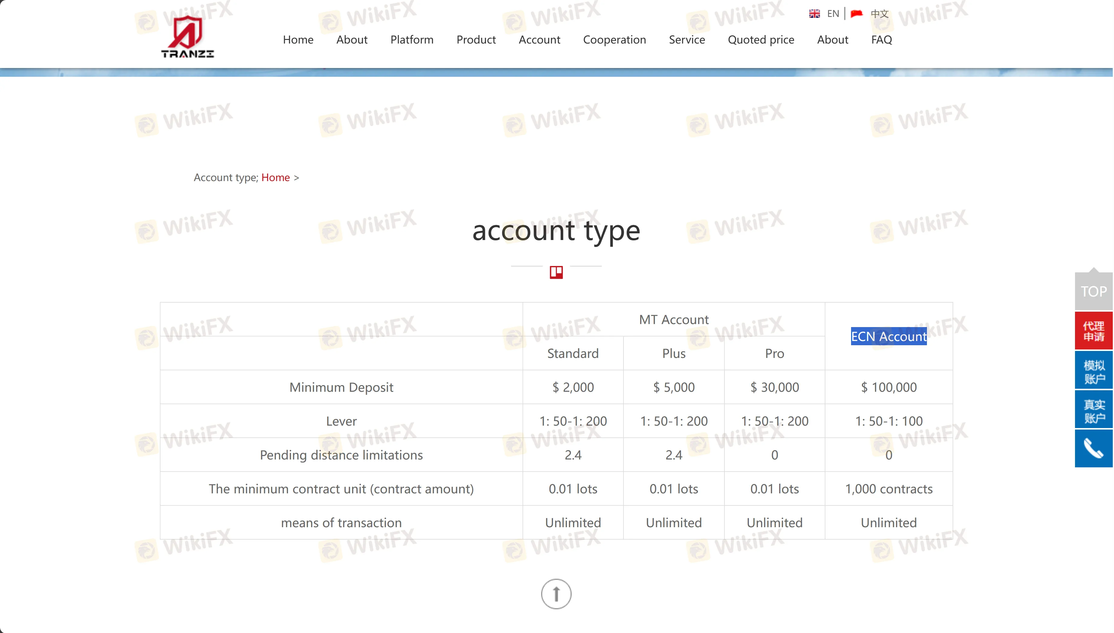Viewport: 1114px width, 633px height.
Task: Click the blue 真实账户 sidebar button
Action: 1093,409
